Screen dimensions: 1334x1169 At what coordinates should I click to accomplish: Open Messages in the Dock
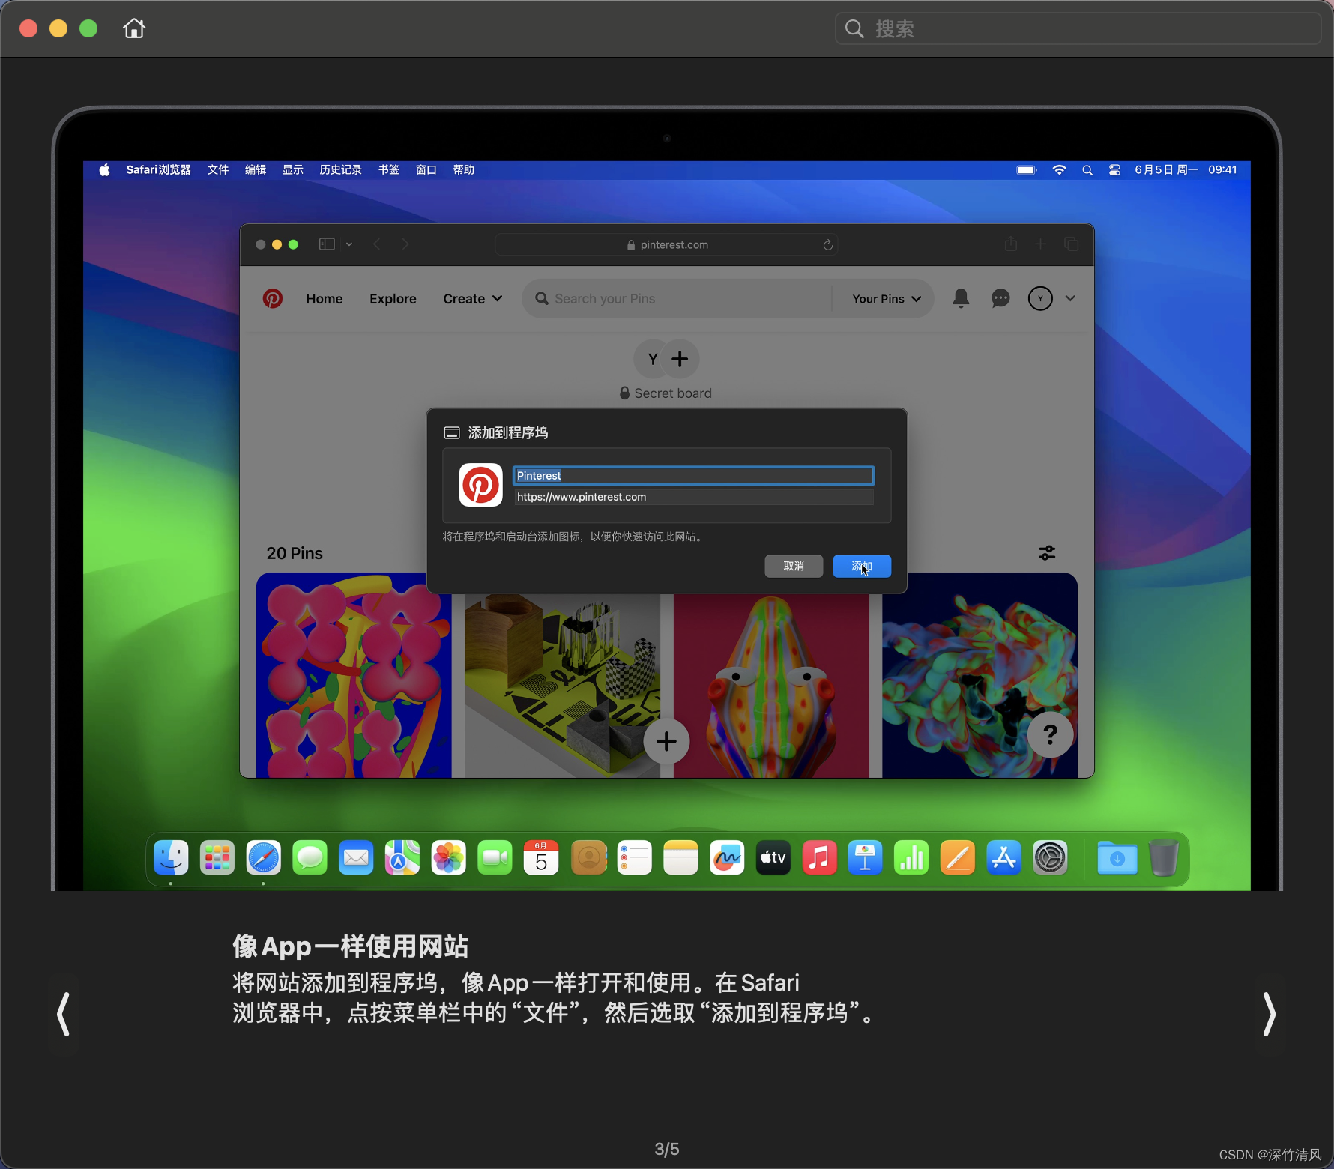tap(310, 858)
